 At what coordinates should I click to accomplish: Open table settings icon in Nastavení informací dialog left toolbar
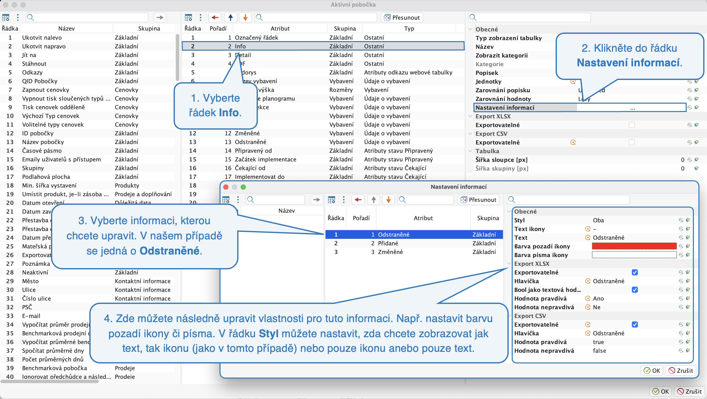[x=226, y=200]
